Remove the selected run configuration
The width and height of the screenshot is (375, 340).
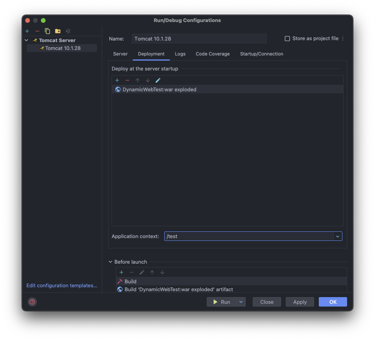click(37, 31)
